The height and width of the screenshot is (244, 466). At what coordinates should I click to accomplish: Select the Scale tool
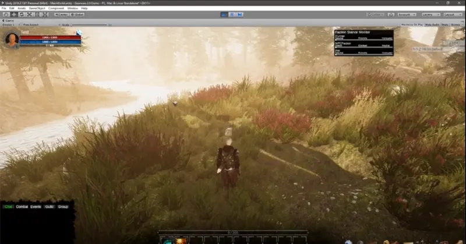[29, 14]
